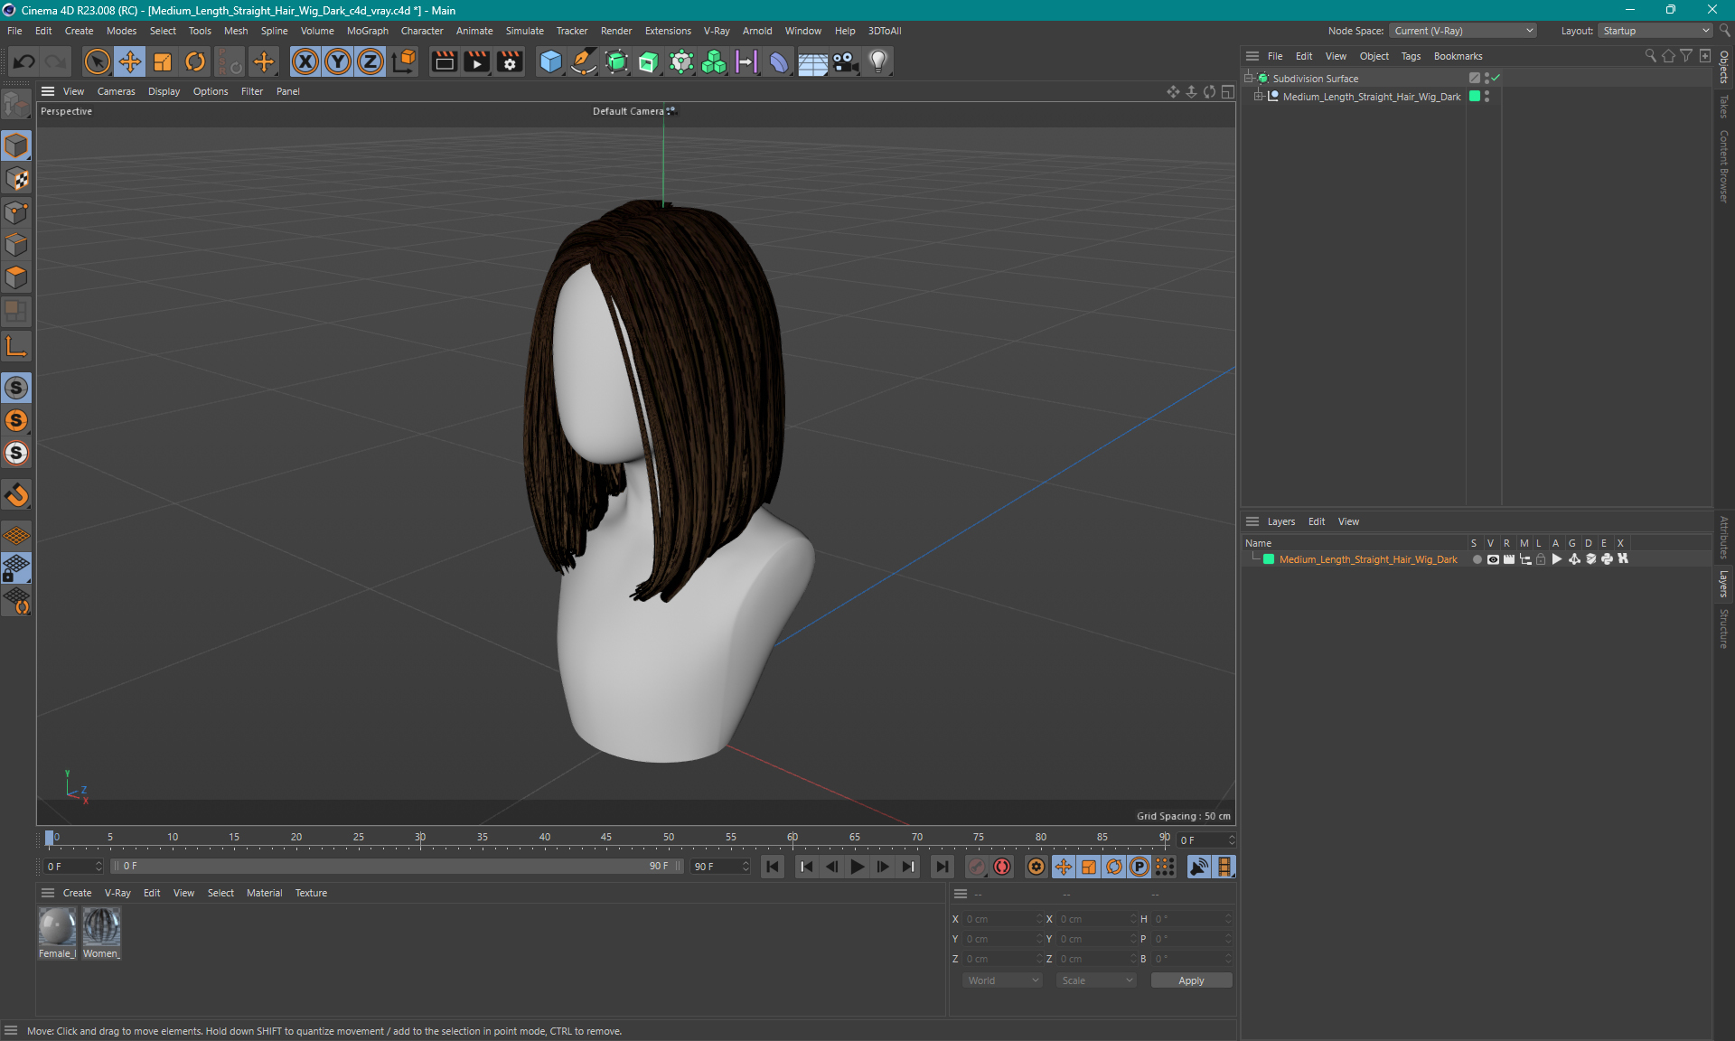Open the V-Ray menu
Image resolution: width=1735 pixels, height=1041 pixels.
coord(717,31)
